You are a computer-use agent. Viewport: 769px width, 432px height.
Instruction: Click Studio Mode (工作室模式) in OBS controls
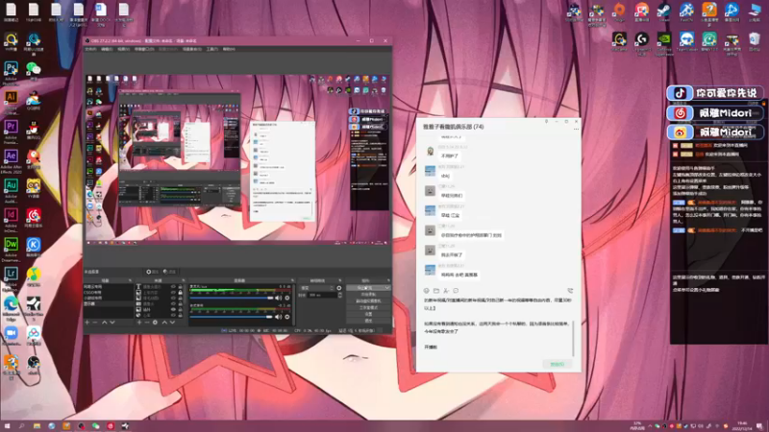(368, 307)
